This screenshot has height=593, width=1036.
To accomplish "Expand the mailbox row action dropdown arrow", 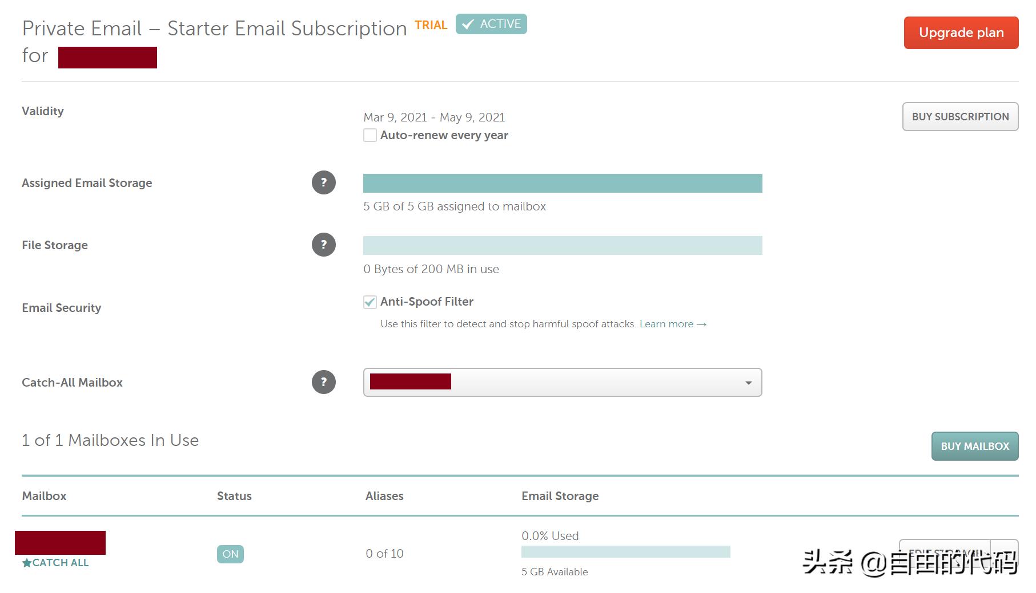I will [x=1005, y=553].
